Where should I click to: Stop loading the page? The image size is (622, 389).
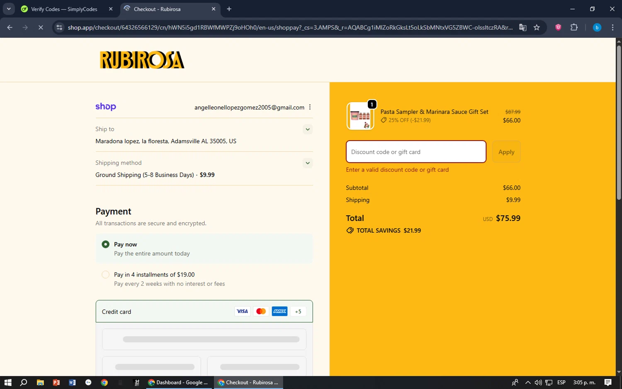tap(41, 27)
